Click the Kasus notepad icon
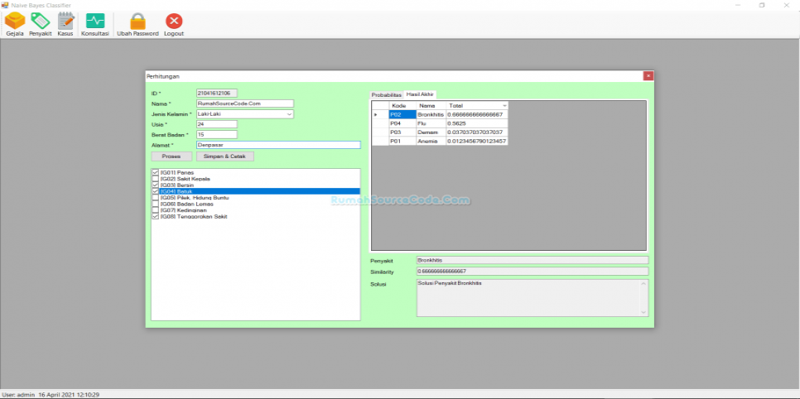 65,22
